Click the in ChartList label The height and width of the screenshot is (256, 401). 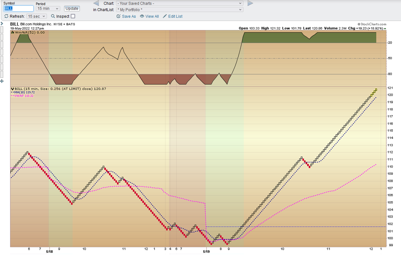pyautogui.click(x=104, y=10)
